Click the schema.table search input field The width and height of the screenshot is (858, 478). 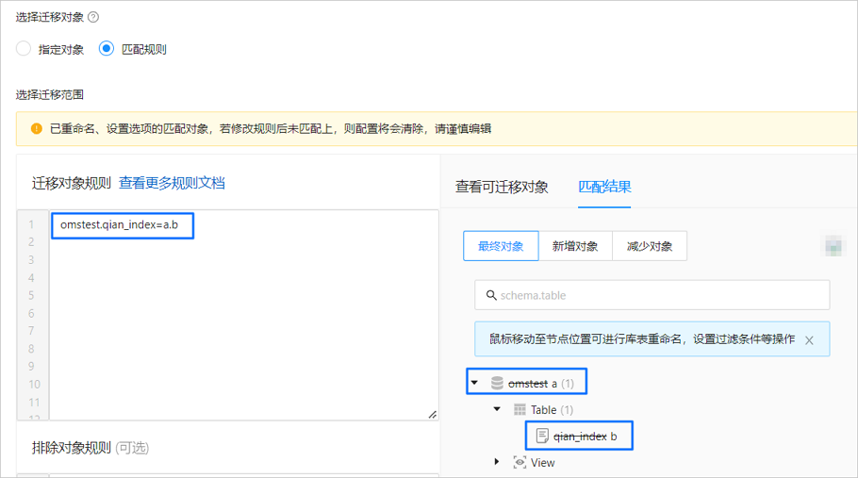[x=652, y=295]
